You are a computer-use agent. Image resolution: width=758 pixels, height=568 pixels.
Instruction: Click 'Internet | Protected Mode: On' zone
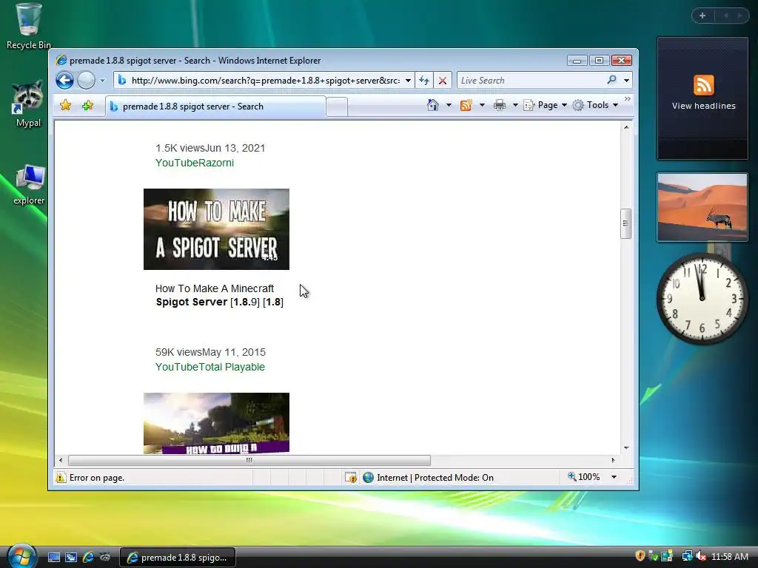tap(429, 478)
